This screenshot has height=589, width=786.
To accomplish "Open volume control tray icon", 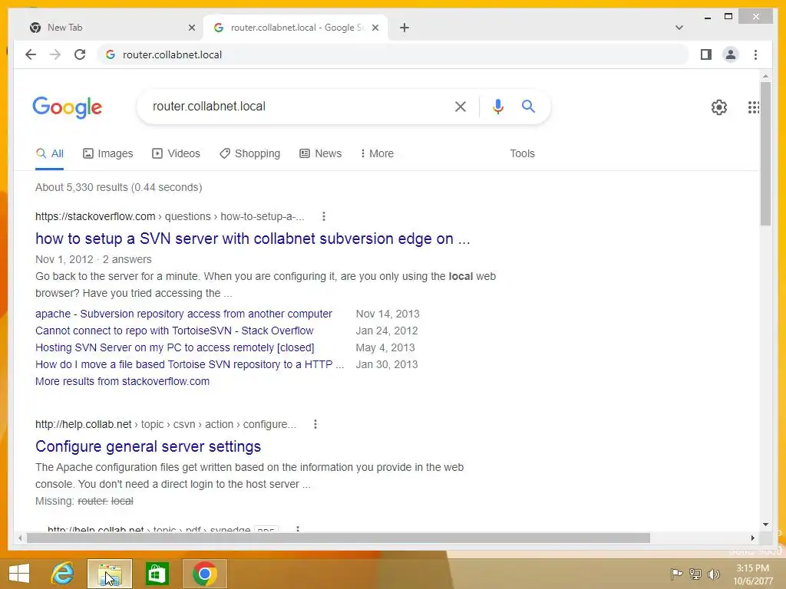I will pos(713,574).
